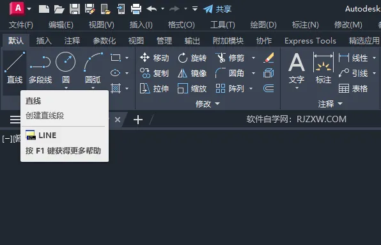Click the Plot printer icon
The width and height of the screenshot is (381, 245).
click(x=136, y=9)
